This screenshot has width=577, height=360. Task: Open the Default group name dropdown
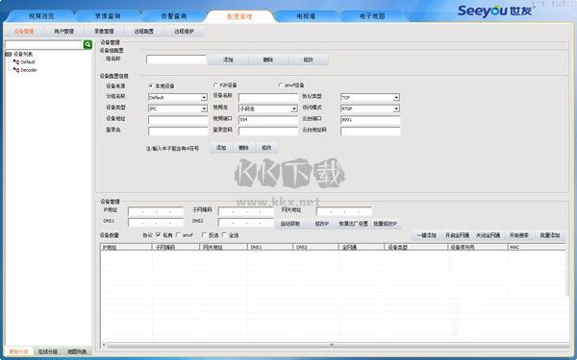pos(204,98)
